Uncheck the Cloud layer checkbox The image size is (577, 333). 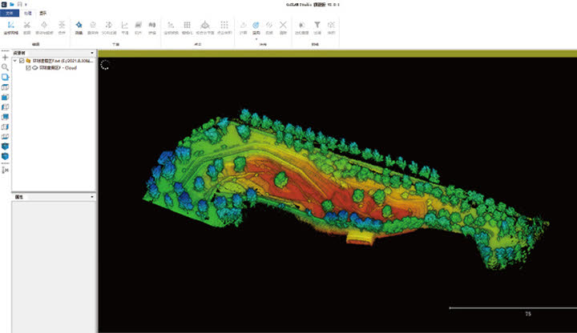point(29,68)
